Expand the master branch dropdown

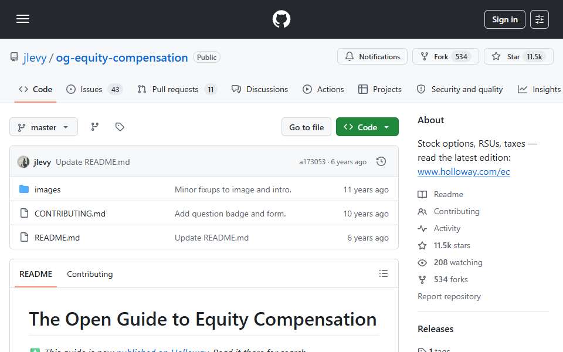[x=43, y=127]
